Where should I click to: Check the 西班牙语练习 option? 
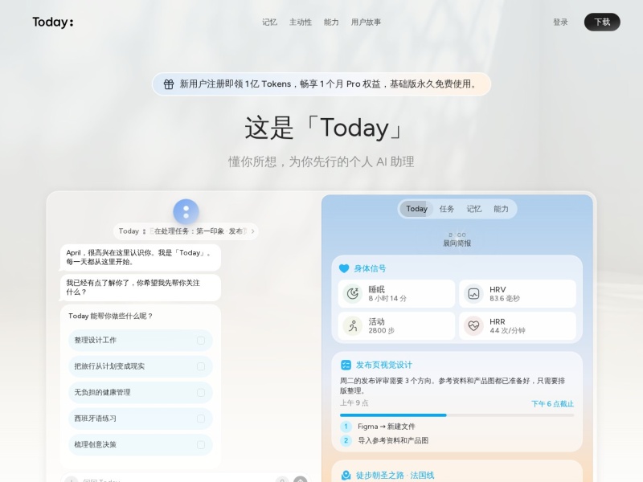pos(200,419)
